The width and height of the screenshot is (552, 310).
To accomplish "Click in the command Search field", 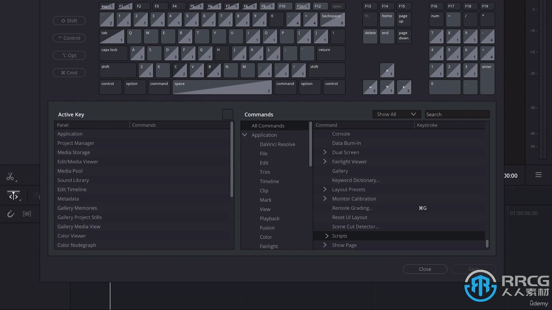I will point(457,114).
